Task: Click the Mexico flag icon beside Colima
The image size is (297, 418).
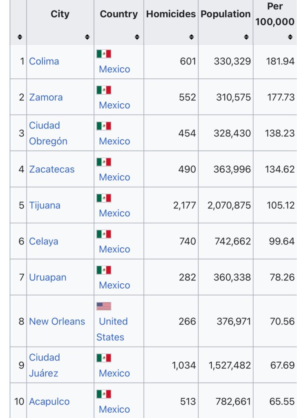Action: (x=104, y=54)
